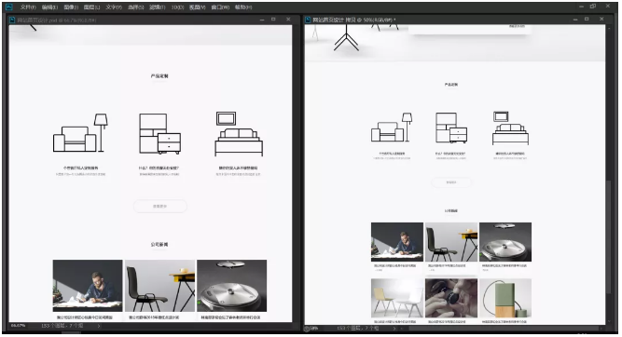The height and width of the screenshot is (337, 622).
Task: Expand the right document status bar arrow
Action: (394, 329)
